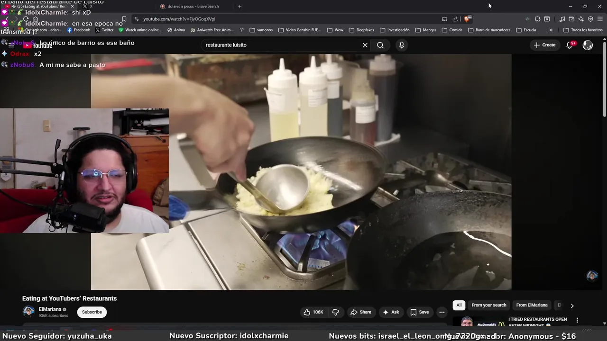Open Video Genshin FUE bookmarks folder

pyautogui.click(x=300, y=30)
